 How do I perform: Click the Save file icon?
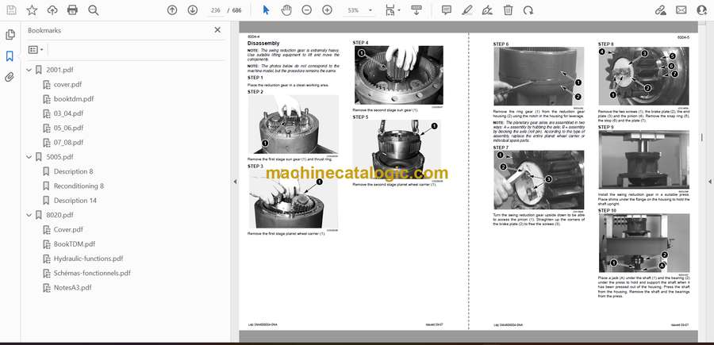11,10
